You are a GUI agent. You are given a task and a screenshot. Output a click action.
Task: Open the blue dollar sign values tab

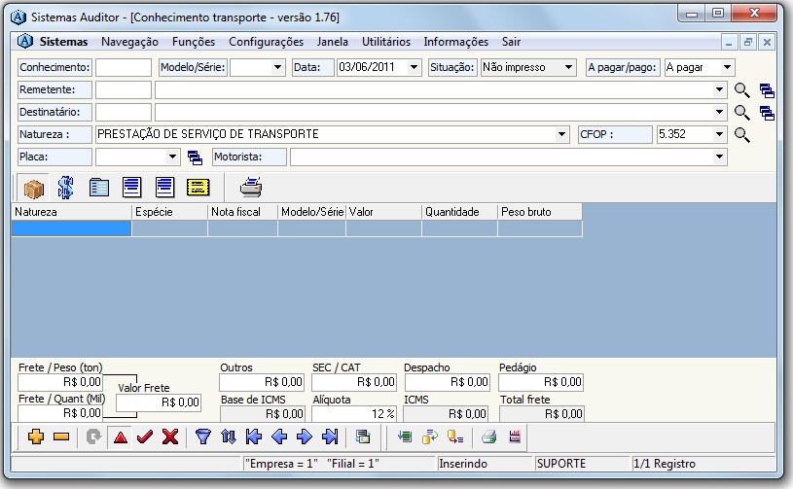click(66, 188)
